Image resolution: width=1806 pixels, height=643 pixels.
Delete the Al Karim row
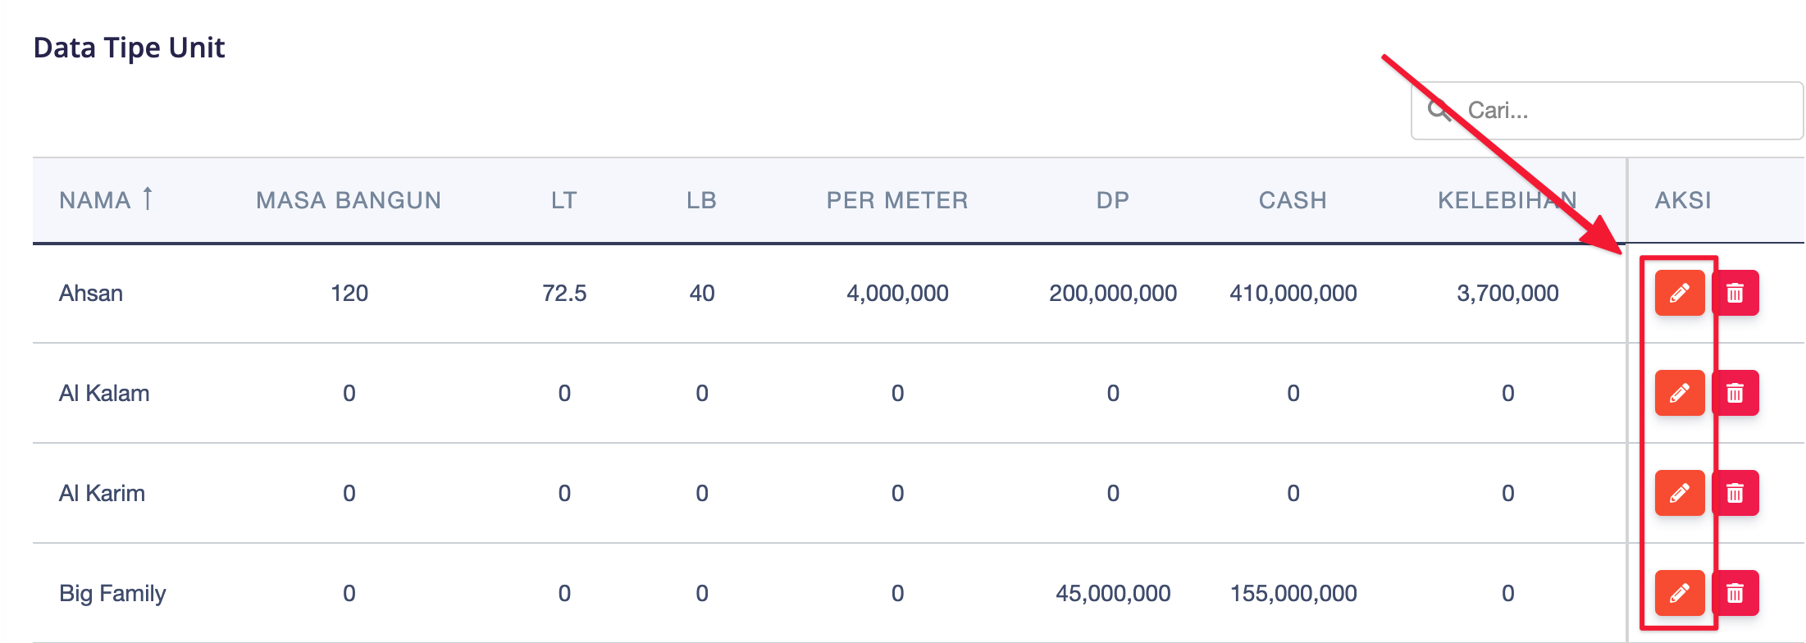click(1735, 493)
